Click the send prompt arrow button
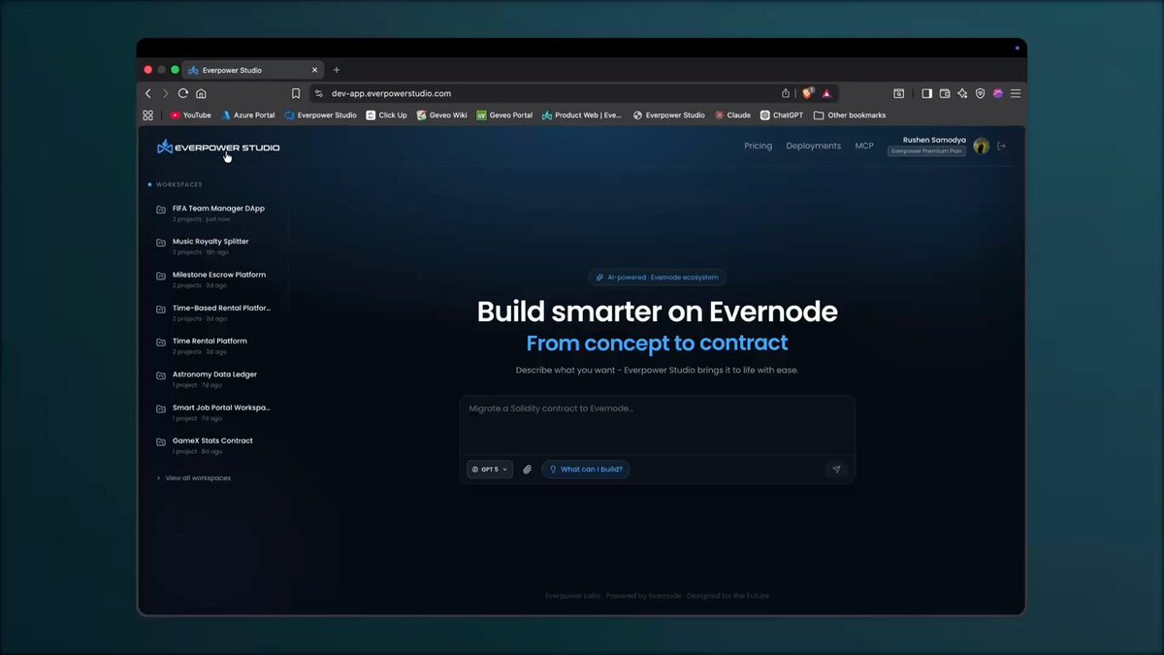The height and width of the screenshot is (655, 1164). pos(836,469)
